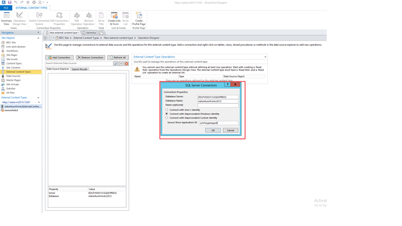Open Site Columns in navigation pane
The width and height of the screenshot is (402, 226).
[13, 67]
